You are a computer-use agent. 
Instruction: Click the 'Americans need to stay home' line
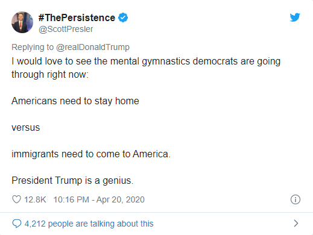click(75, 101)
